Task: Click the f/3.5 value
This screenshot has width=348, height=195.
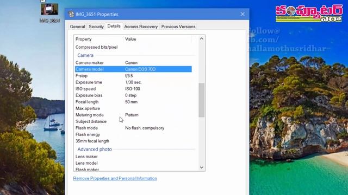Action: [x=129, y=76]
